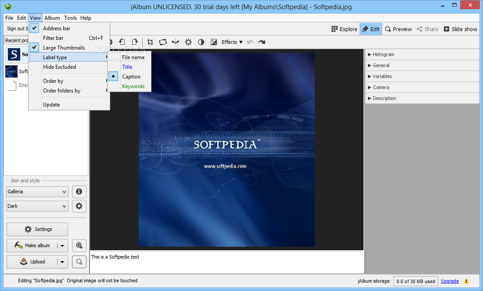Click the storage usage field
Viewport: 483px width, 291px height.
coord(415,281)
